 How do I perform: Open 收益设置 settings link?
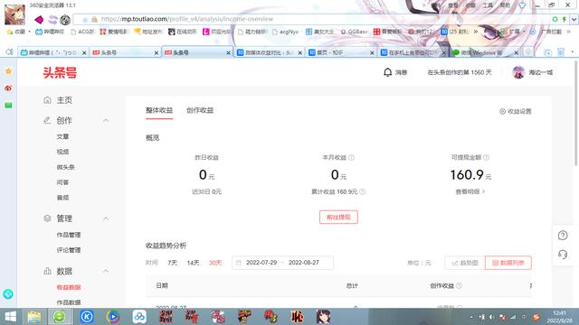tap(515, 111)
